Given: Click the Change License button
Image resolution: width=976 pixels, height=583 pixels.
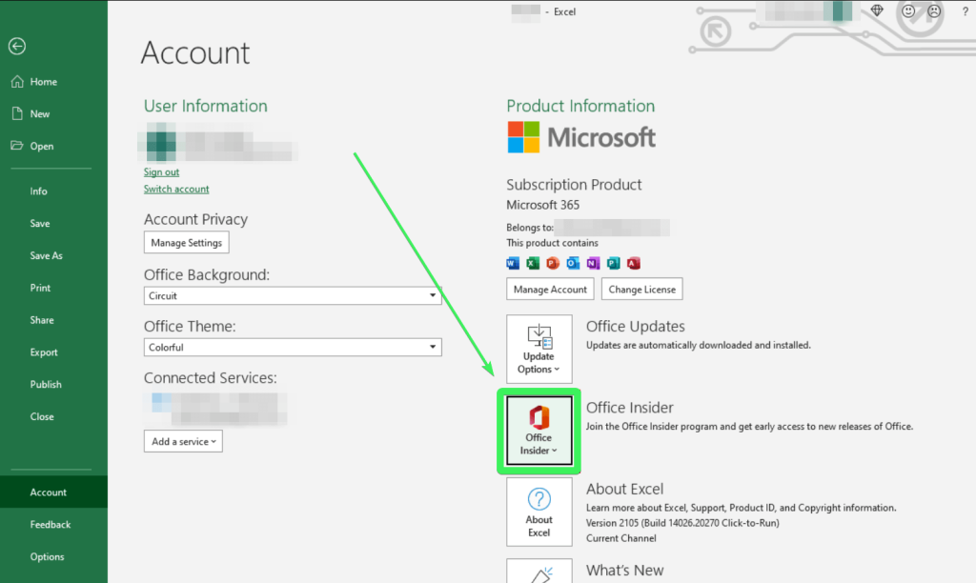Looking at the screenshot, I should pyautogui.click(x=641, y=290).
